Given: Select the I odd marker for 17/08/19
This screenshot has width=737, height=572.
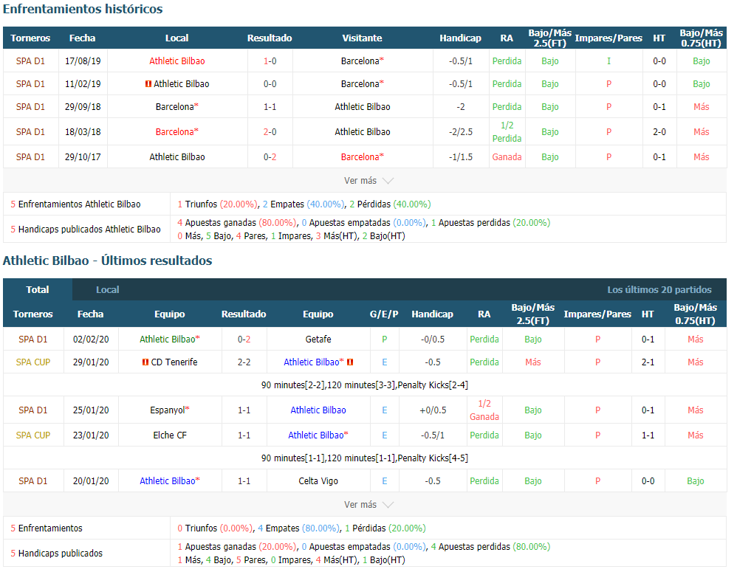Looking at the screenshot, I should point(609,61).
